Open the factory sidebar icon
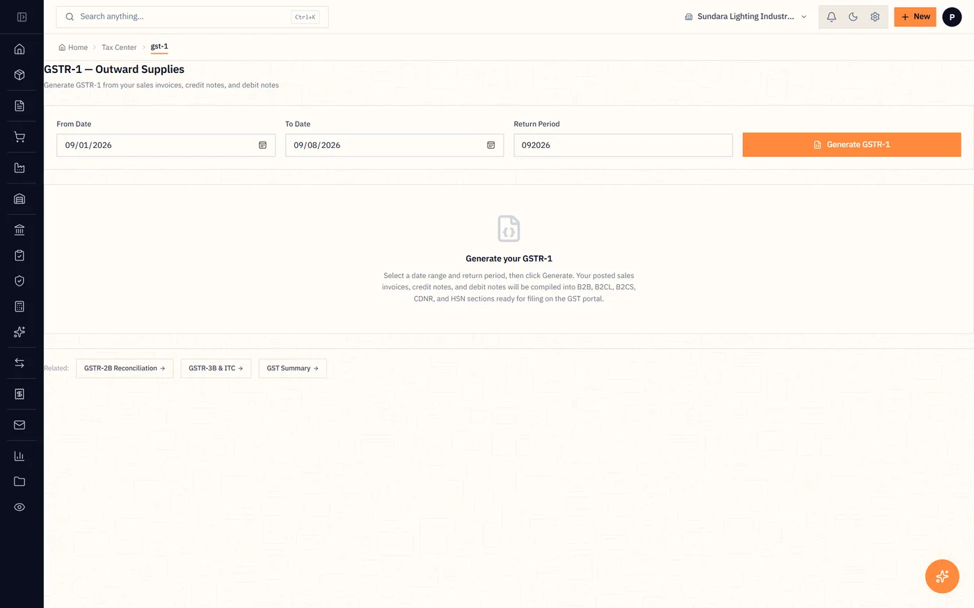Screen dimensions: 974x608 pyautogui.click(x=19, y=167)
